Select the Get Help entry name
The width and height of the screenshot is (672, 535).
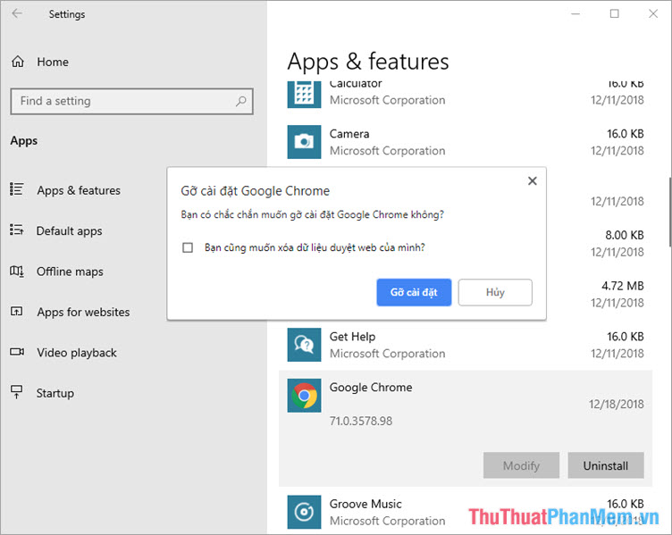pos(352,337)
